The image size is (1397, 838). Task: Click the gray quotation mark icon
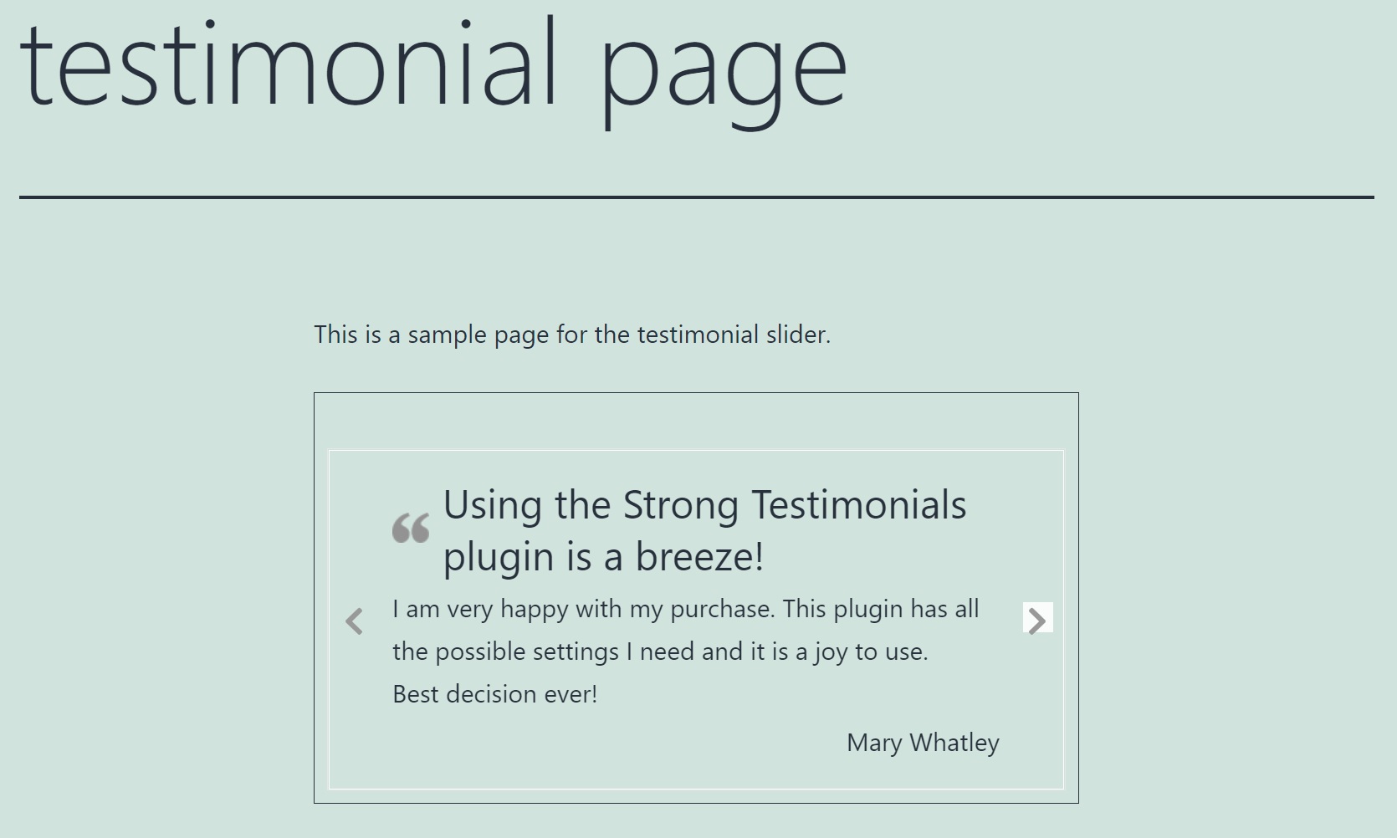[411, 528]
